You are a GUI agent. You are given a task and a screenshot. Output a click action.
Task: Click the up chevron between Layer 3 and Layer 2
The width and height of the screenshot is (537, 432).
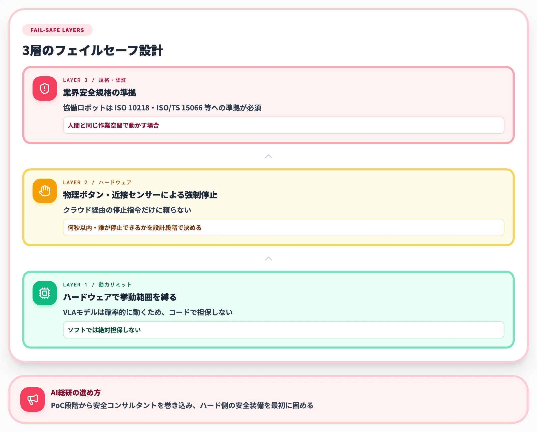coord(268,156)
